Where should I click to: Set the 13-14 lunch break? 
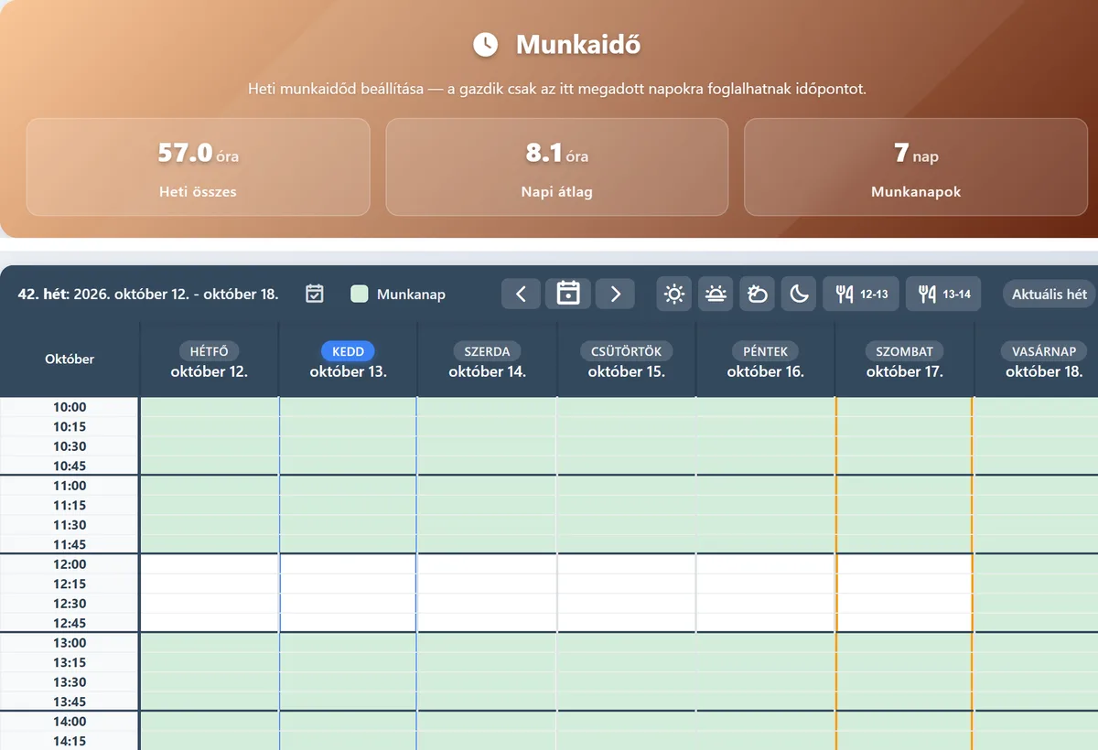click(x=943, y=294)
